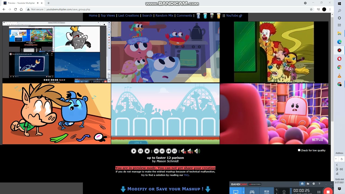This screenshot has width=345, height=194.
Task: Click the browser home icon
Action: 21,9
